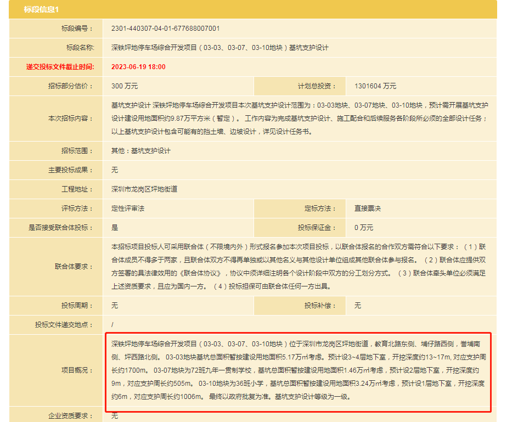This screenshot has height=422, width=518.
Task: Click the 定性评审法 evaluation method value
Action: [x=128, y=209]
